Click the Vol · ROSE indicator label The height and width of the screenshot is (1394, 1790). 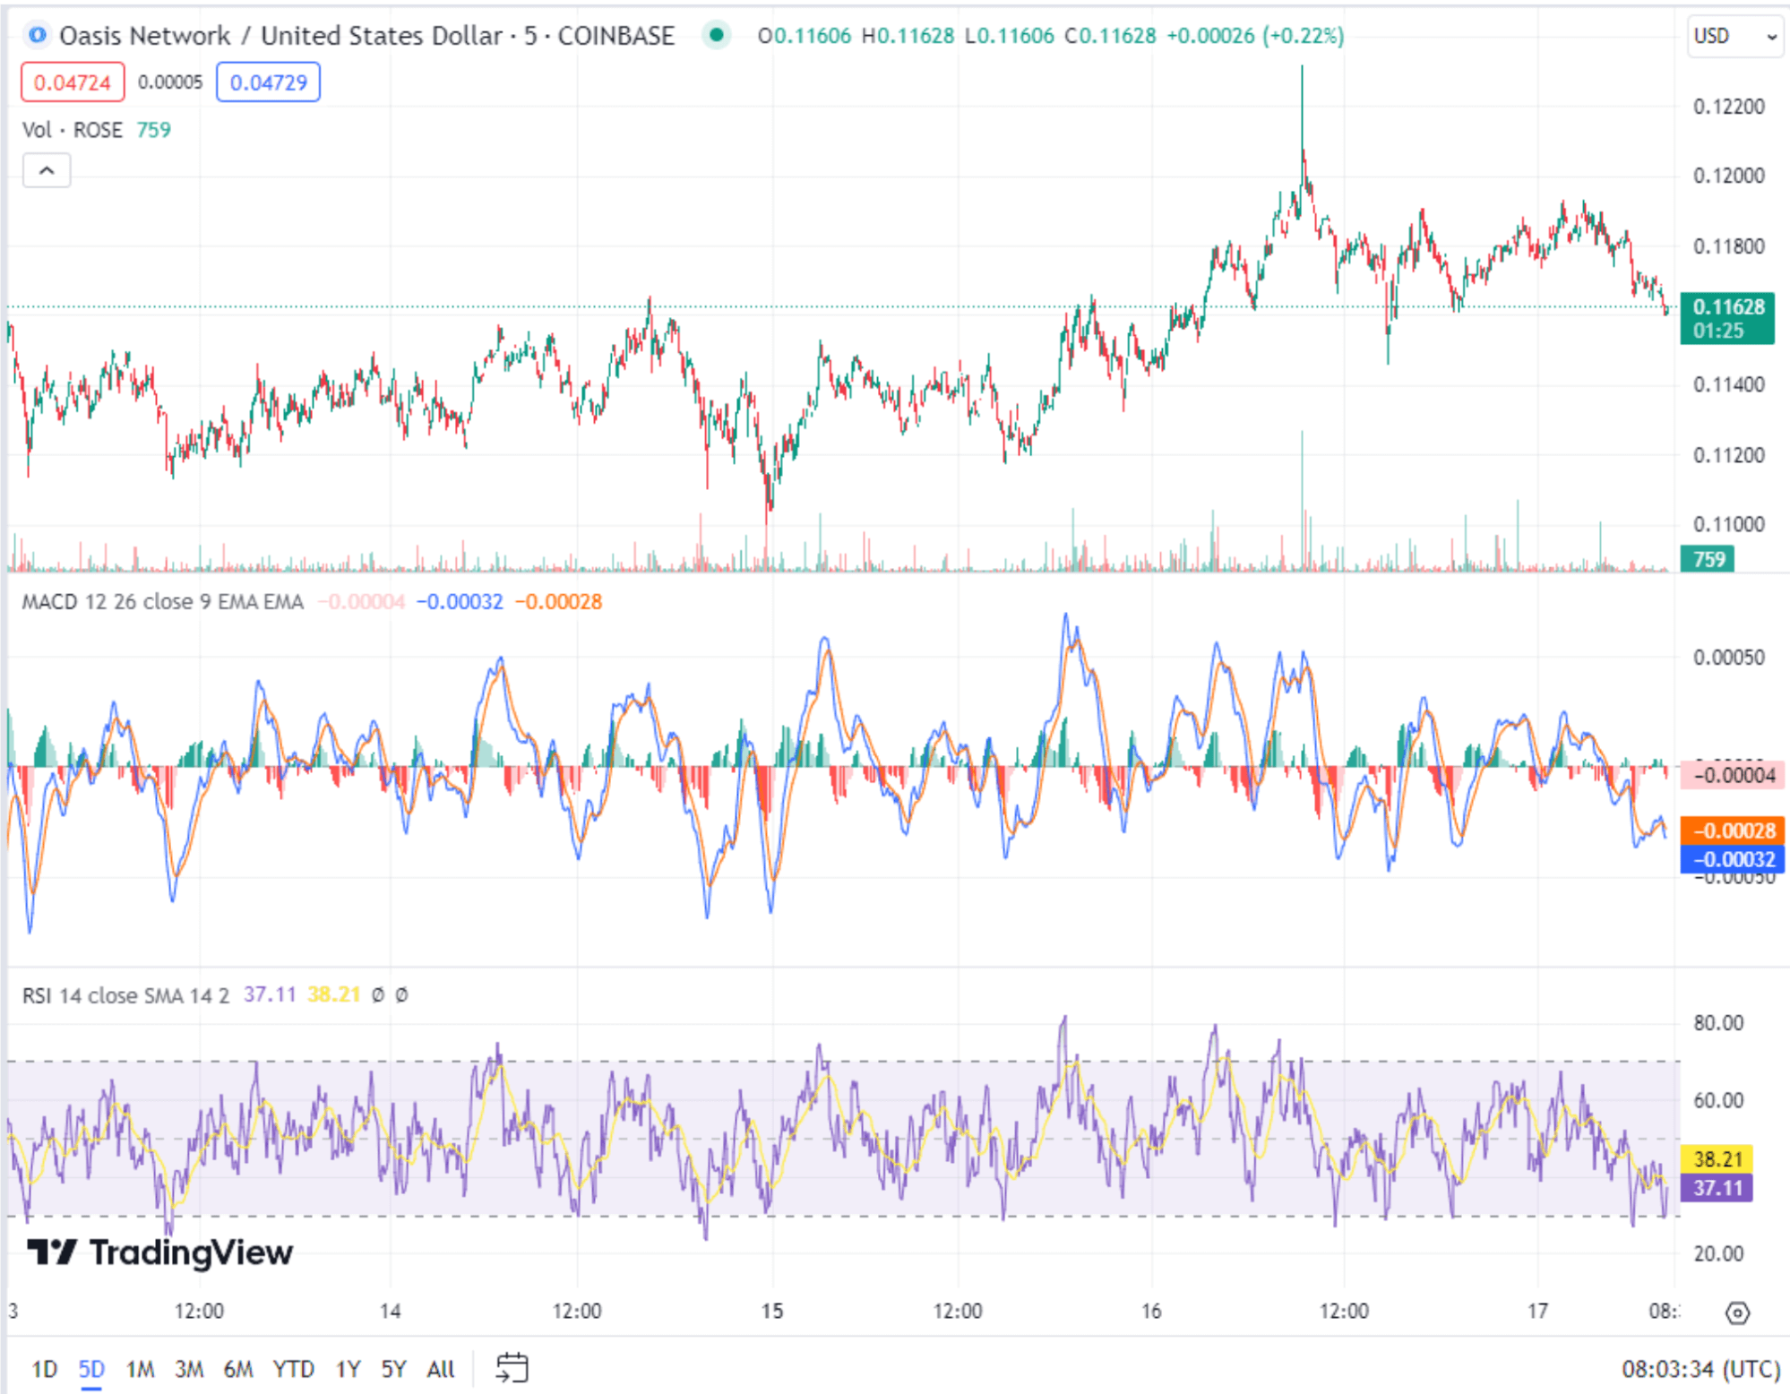[x=72, y=130]
